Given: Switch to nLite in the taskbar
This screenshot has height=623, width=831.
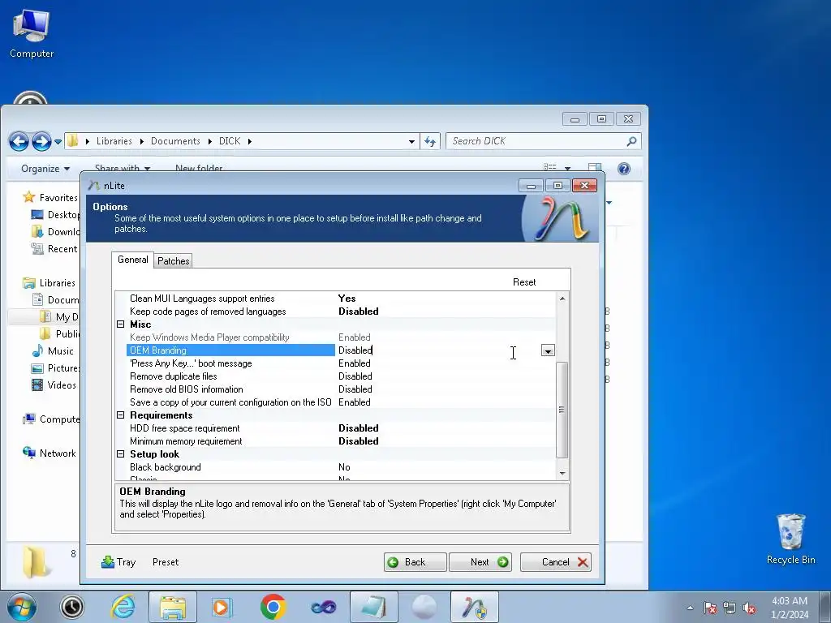Looking at the screenshot, I should pyautogui.click(x=474, y=607).
